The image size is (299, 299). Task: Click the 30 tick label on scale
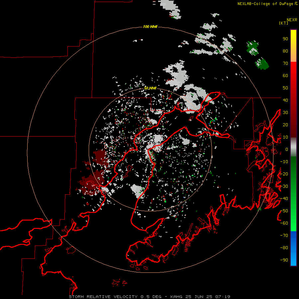tap(285, 113)
